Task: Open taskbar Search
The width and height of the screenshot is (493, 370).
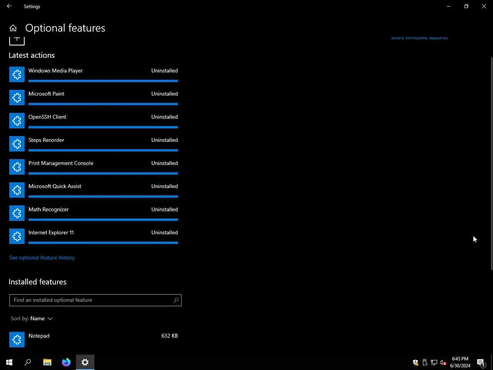Action: tap(28, 362)
